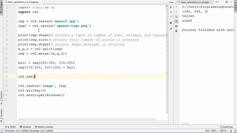Click the 16:9 cursor position indicator
Viewport: 237px width, 133px height.
(207, 131)
